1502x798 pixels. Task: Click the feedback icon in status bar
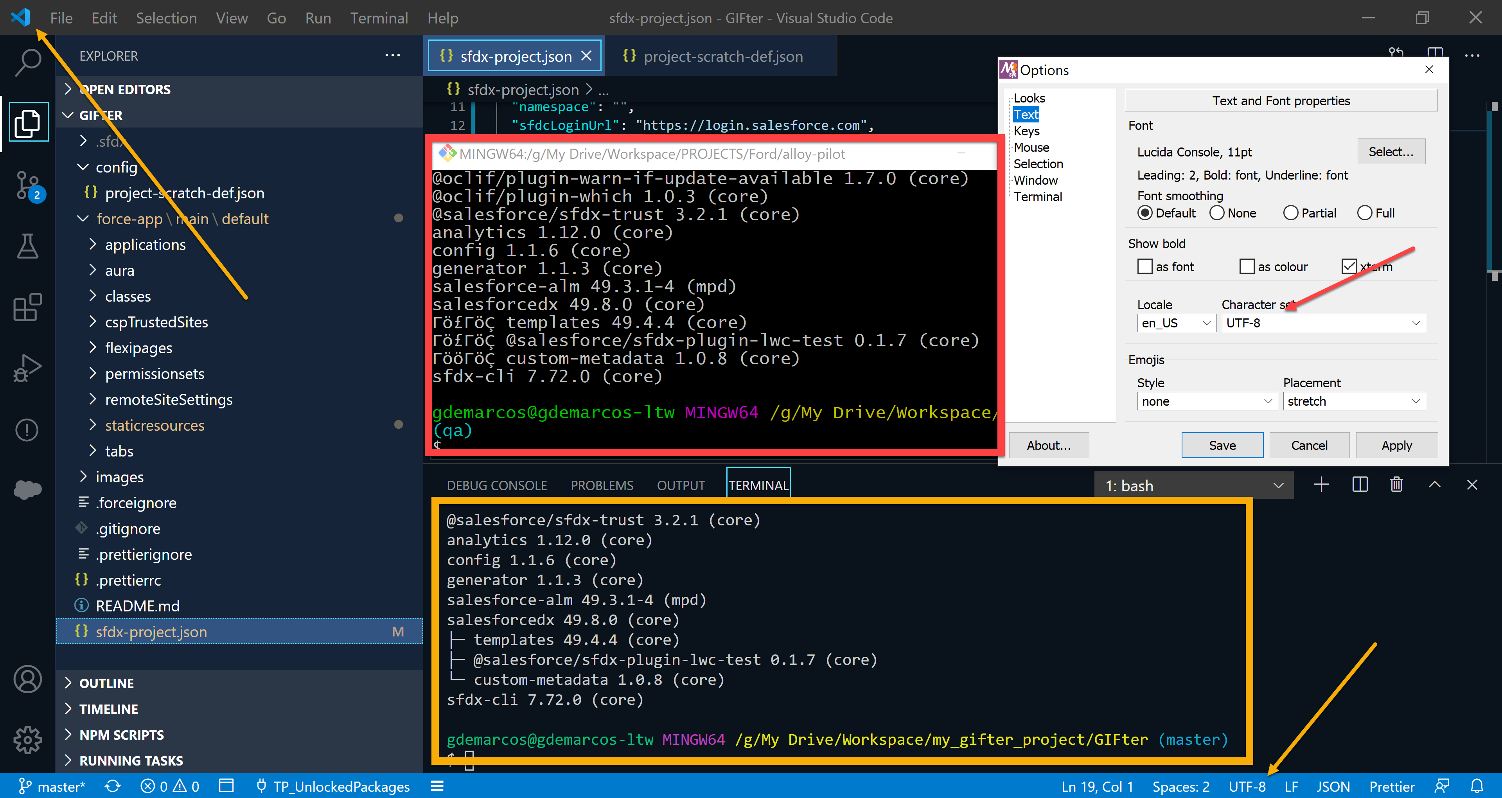[1442, 786]
